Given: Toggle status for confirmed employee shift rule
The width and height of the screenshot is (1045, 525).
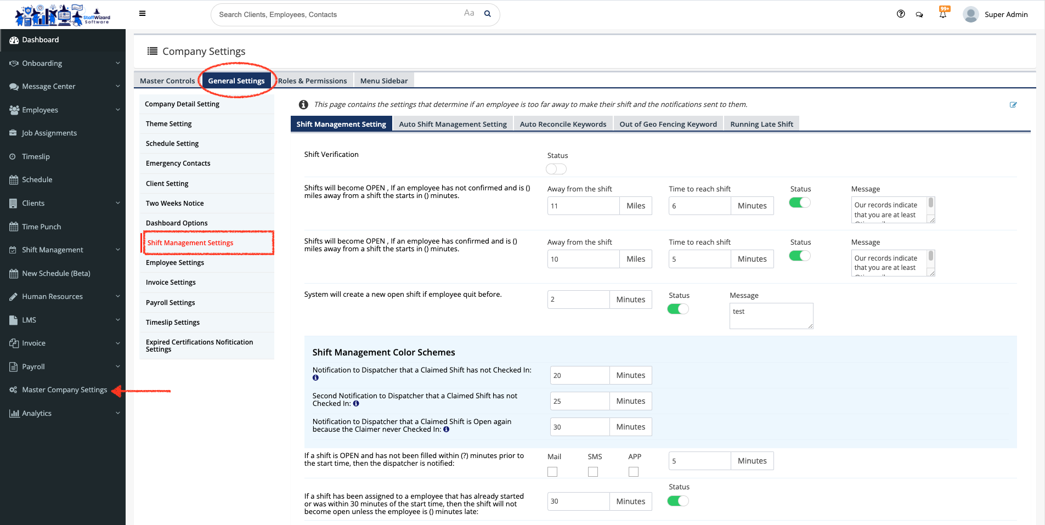Looking at the screenshot, I should click(799, 256).
